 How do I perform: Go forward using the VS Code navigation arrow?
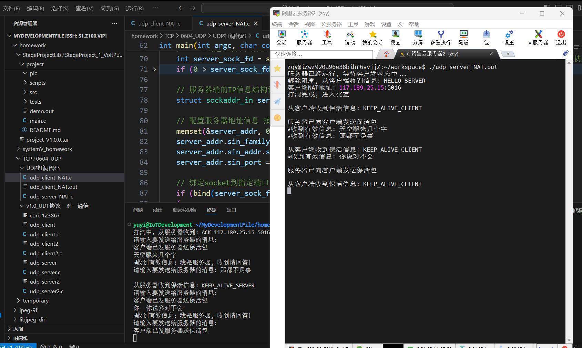pos(193,8)
